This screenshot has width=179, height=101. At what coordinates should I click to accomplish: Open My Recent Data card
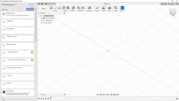coord(18,15)
